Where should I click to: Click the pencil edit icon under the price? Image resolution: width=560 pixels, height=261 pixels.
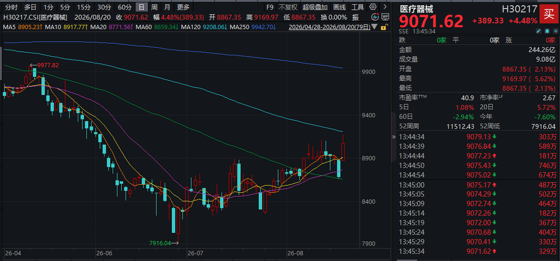[539, 31]
